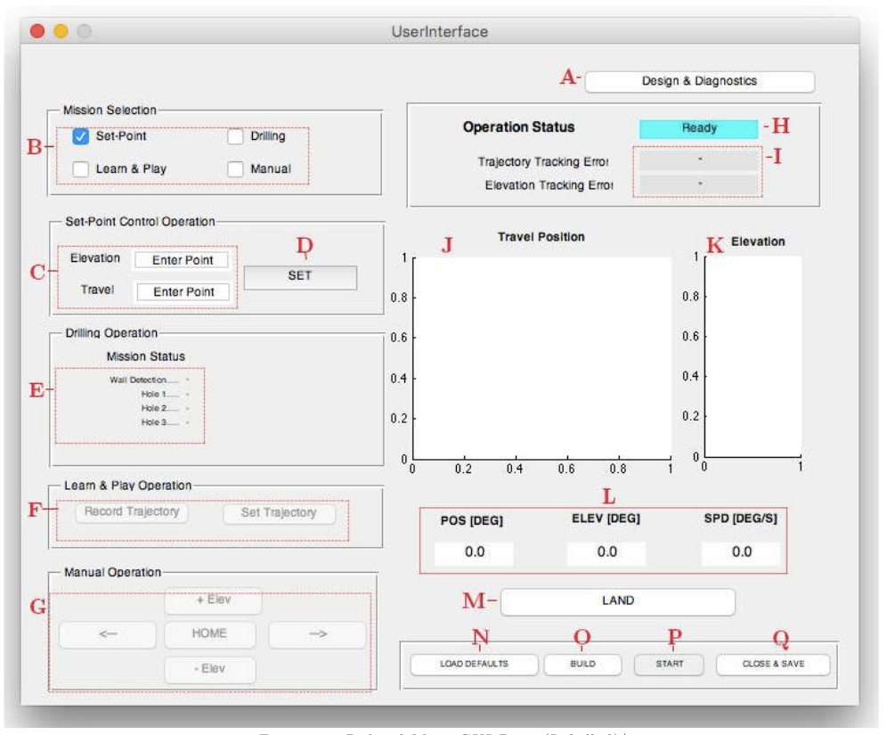Click the Ready operation status indicator
The image size is (895, 735).
tap(699, 128)
